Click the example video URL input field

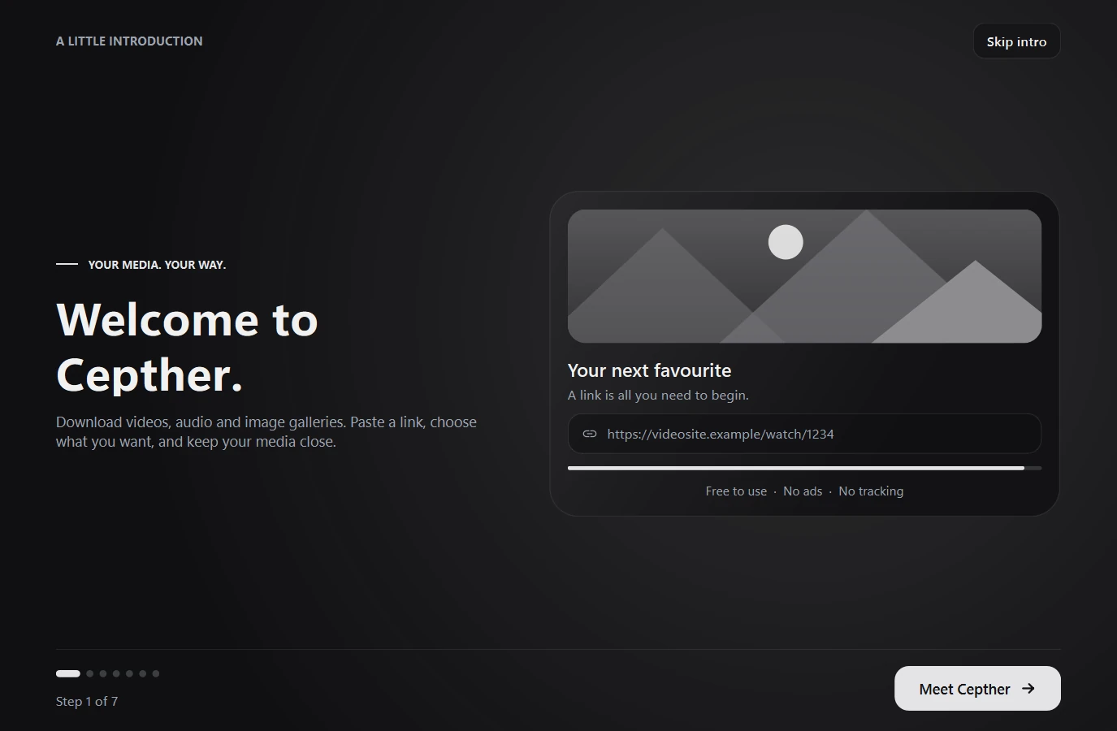pyautogui.click(x=804, y=434)
